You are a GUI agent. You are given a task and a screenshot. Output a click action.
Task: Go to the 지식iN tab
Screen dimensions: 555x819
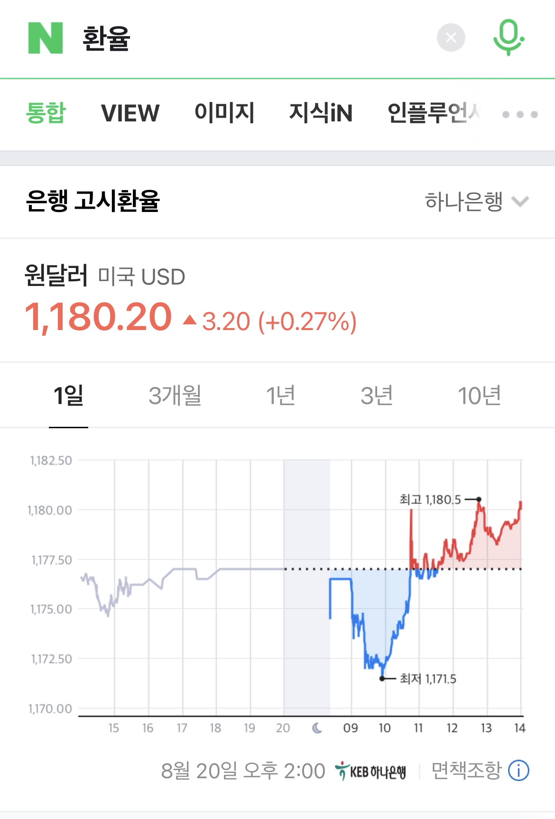click(x=321, y=113)
